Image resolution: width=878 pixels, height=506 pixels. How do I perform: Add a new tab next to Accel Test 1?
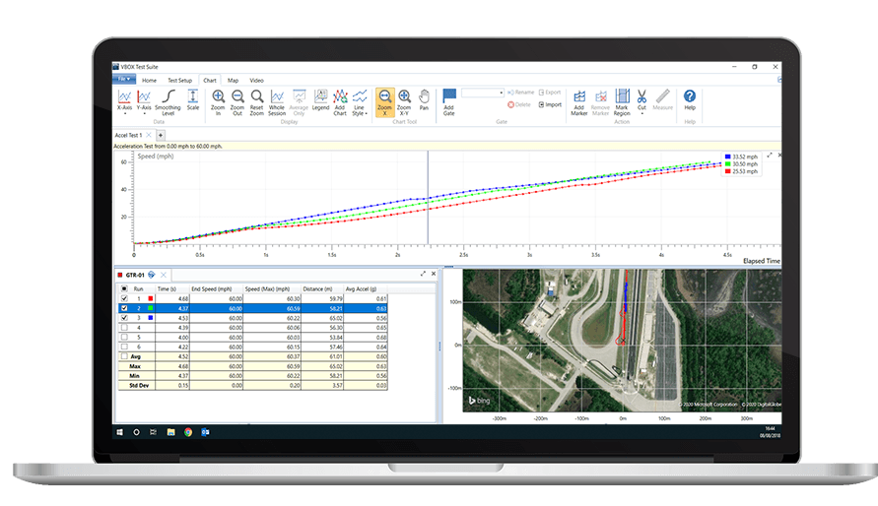coord(161,135)
